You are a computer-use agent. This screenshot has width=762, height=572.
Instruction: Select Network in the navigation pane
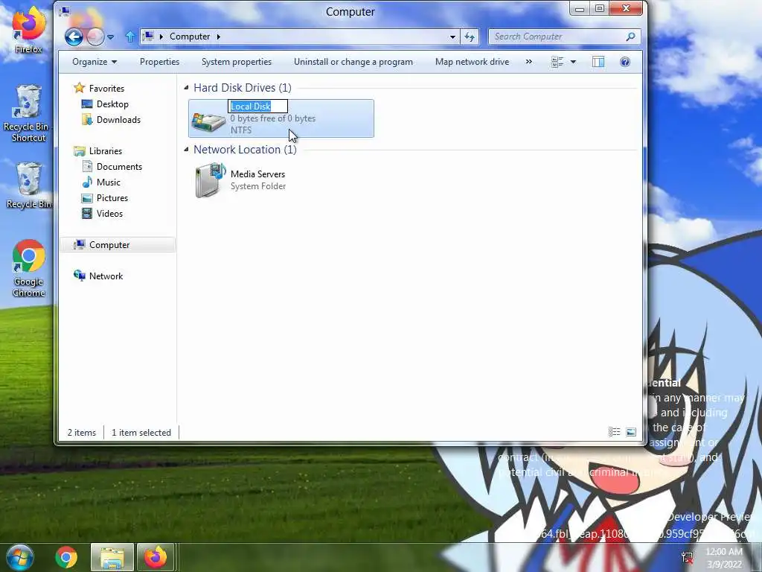[106, 276]
